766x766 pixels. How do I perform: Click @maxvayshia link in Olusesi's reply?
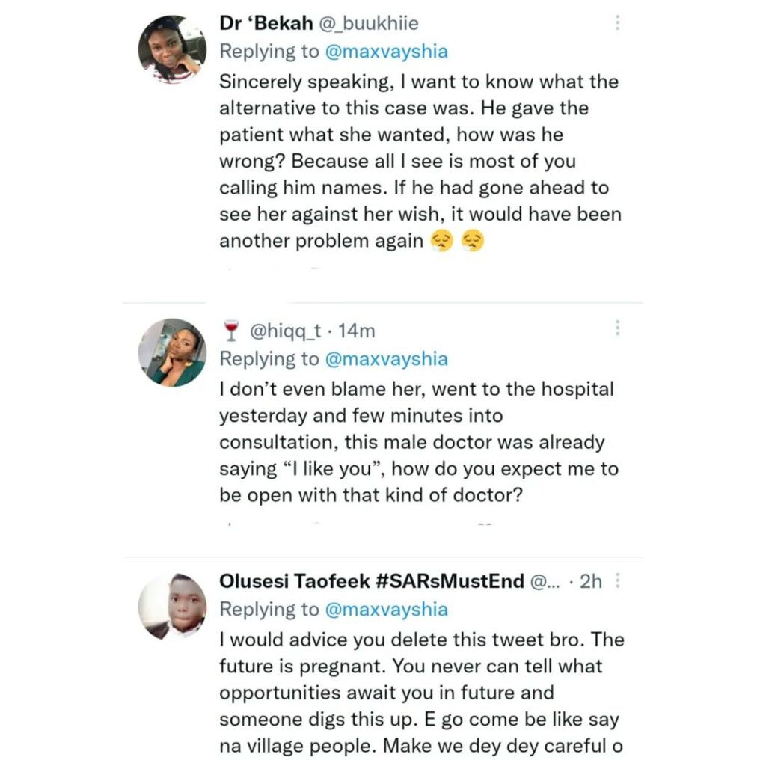(x=386, y=610)
